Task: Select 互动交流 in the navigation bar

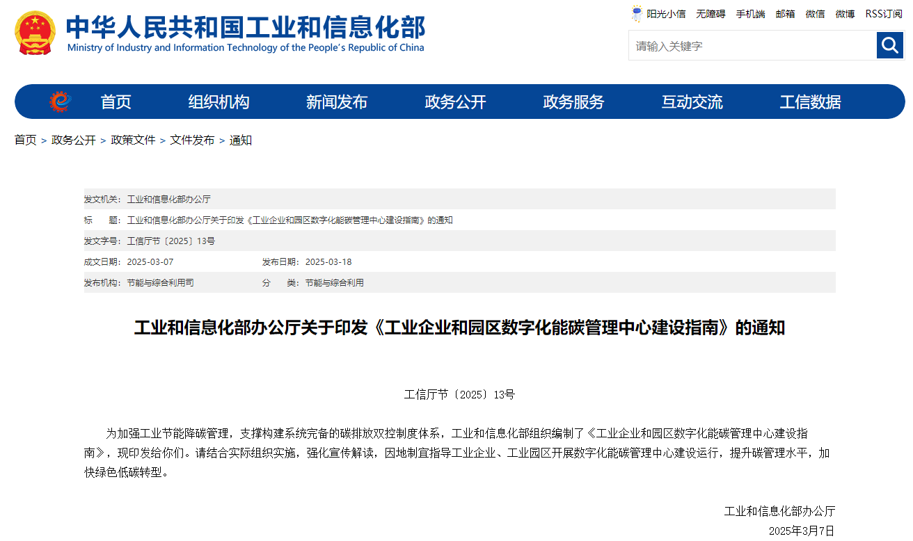Action: coord(692,102)
